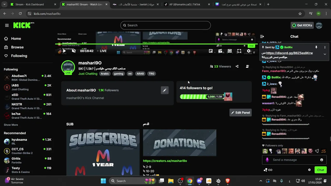Select the Arabic tag
The height and width of the screenshot is (186, 331).
105,74
